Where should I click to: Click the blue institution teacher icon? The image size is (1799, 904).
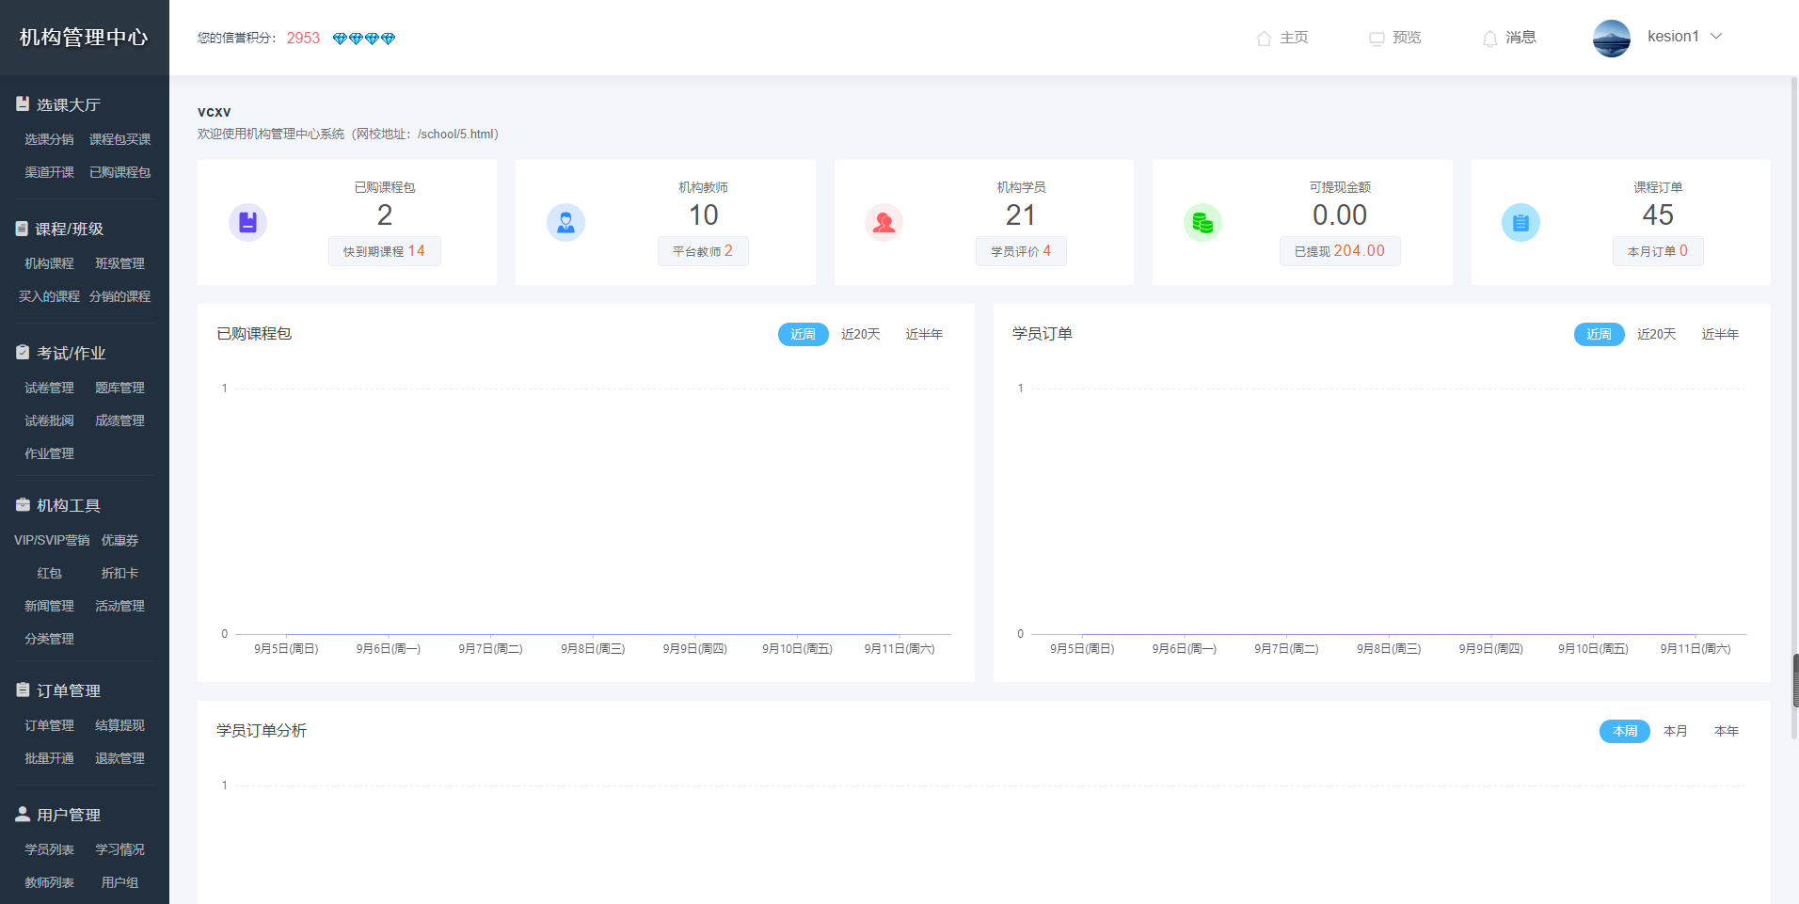(565, 222)
